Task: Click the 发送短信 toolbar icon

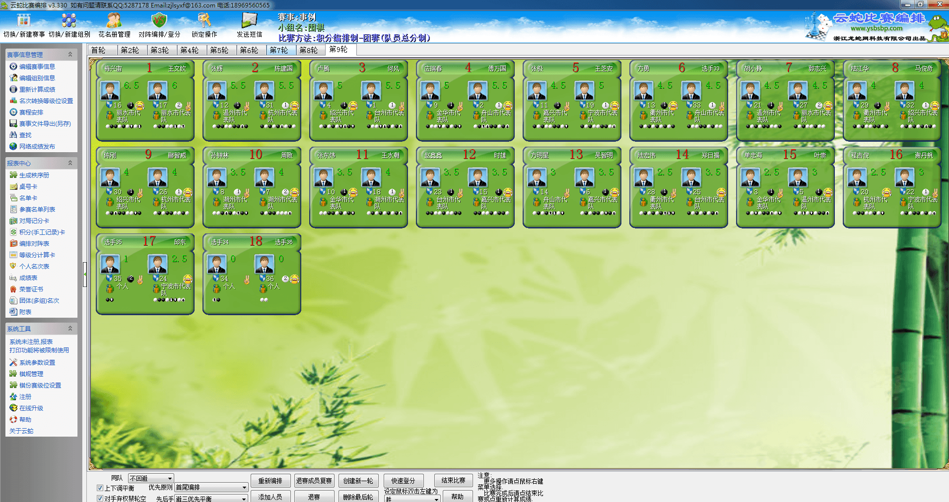Action: (x=249, y=26)
